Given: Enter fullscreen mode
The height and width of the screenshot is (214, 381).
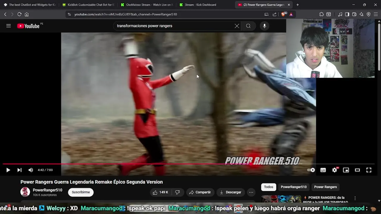Looking at the screenshot, I should (x=369, y=170).
